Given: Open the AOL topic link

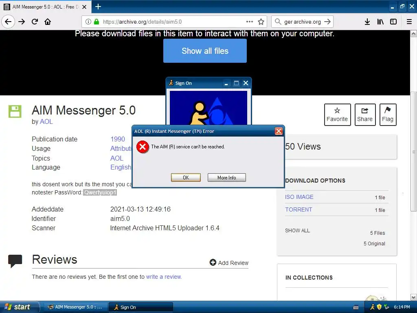Looking at the screenshot, I should 117,158.
